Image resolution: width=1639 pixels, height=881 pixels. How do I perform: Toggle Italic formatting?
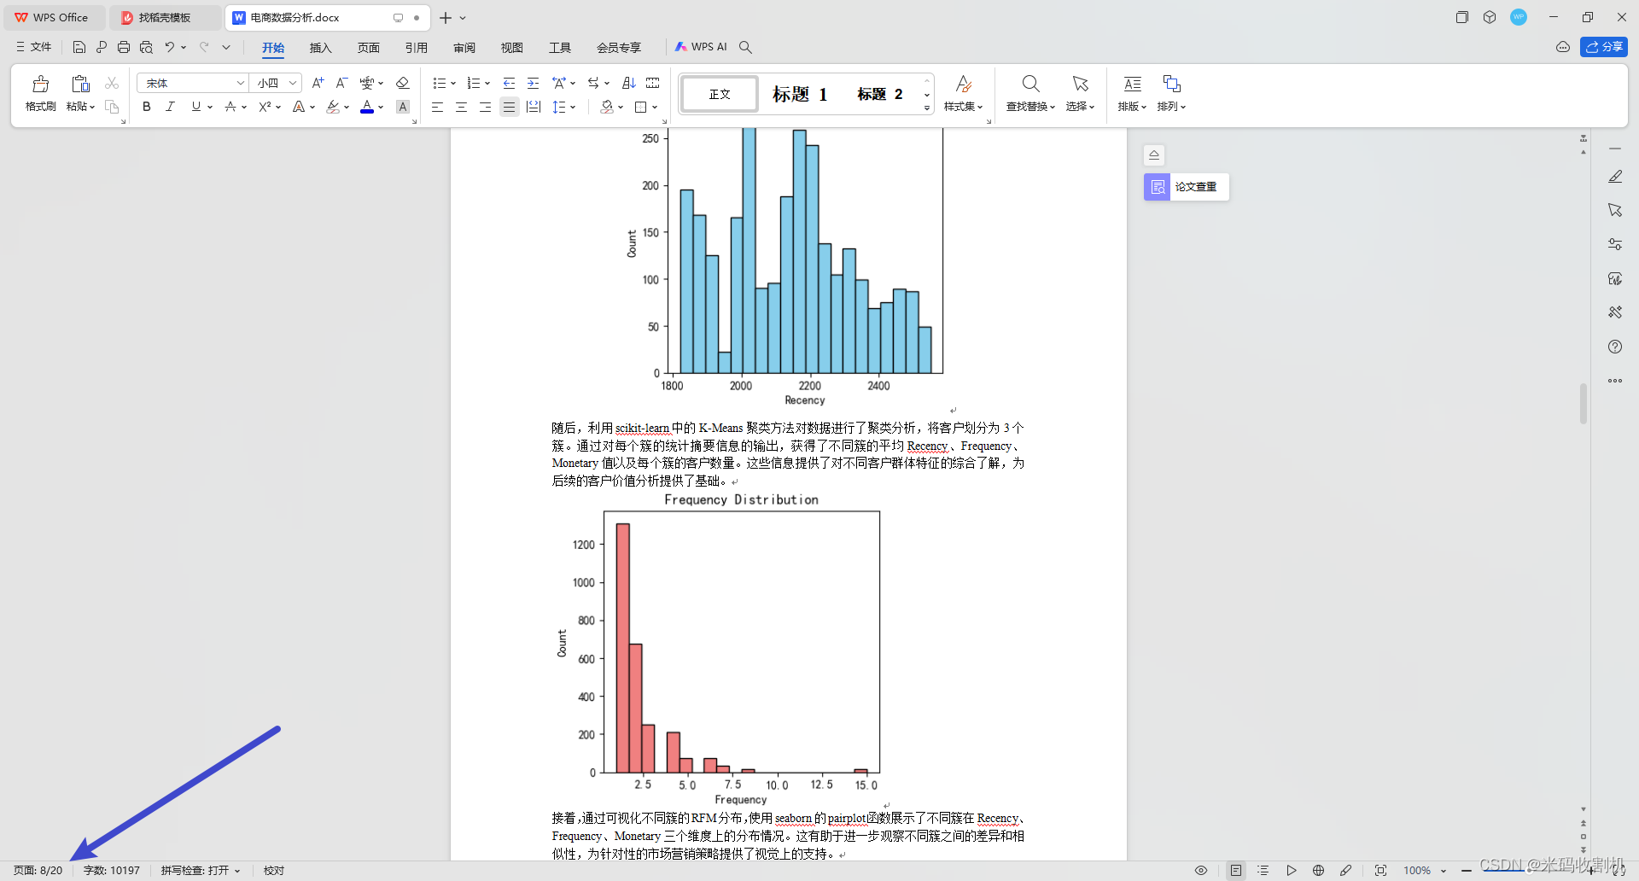[170, 107]
